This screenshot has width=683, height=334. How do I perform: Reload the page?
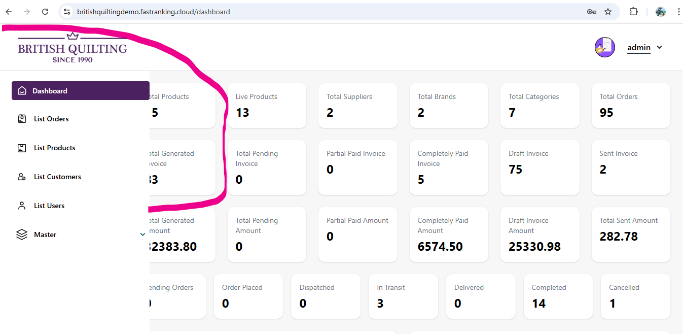click(x=45, y=12)
